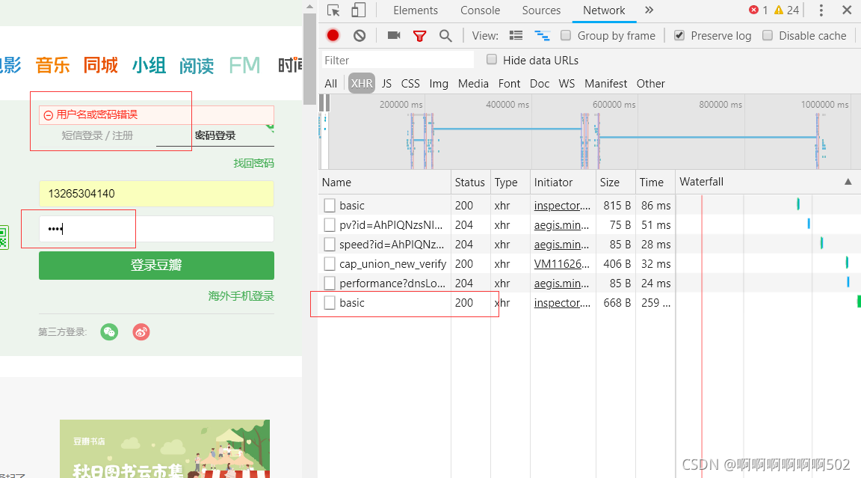Click the 找回密码 recover password link
This screenshot has width=861, height=478.
point(253,163)
